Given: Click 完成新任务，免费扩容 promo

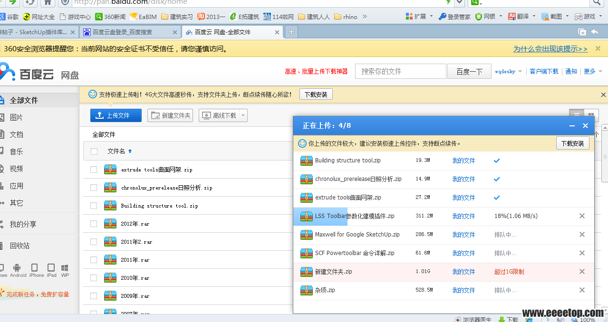Looking at the screenshot, I should coord(38,294).
